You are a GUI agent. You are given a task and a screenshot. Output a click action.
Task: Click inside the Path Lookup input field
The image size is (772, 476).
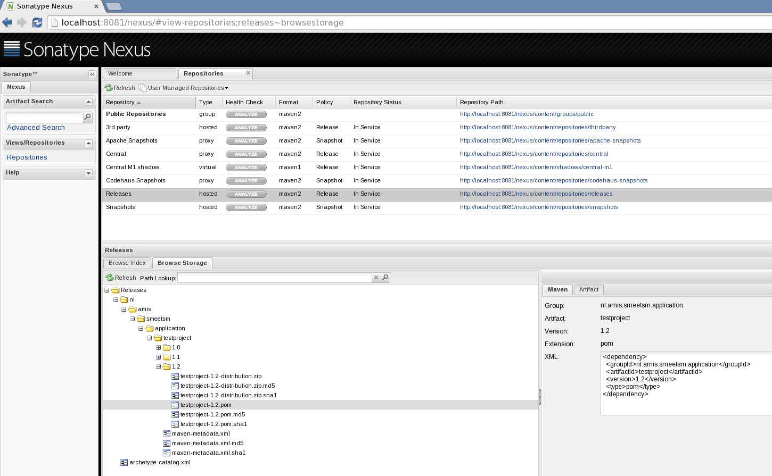tap(274, 277)
